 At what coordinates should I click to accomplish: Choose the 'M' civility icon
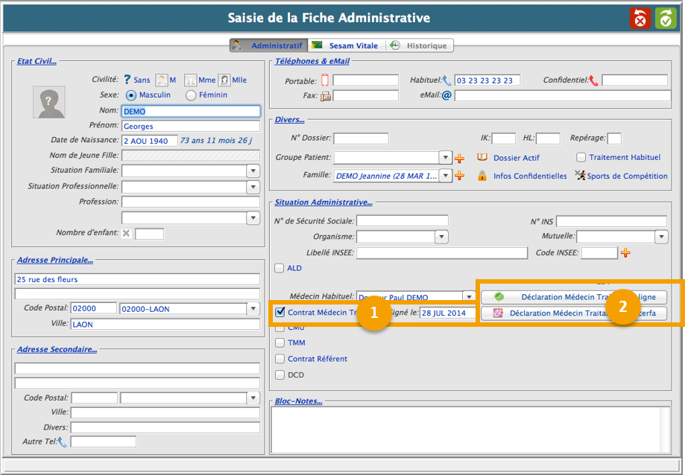pyautogui.click(x=162, y=80)
